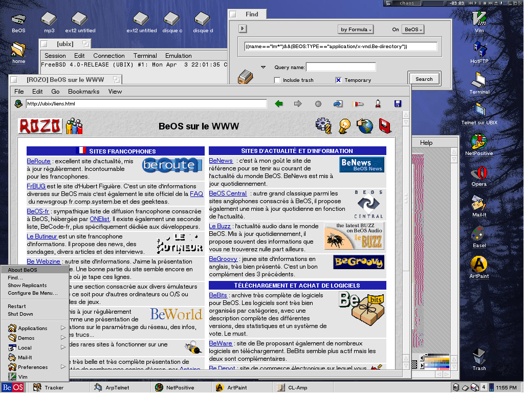Choose Shut Down from Be menu
Screen dimensions: 524x393
click(x=35, y=314)
